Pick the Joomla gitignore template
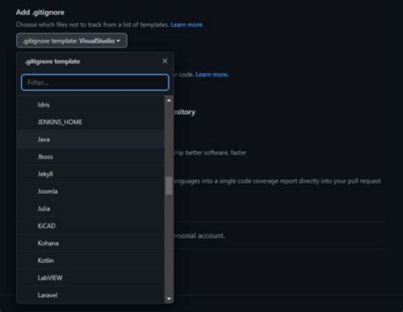Screen dimensions: 403x312 click(x=47, y=192)
